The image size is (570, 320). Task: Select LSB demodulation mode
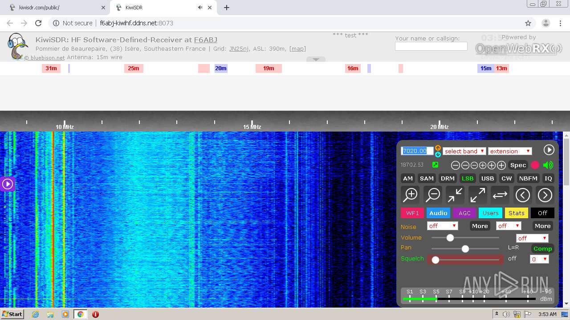point(468,178)
